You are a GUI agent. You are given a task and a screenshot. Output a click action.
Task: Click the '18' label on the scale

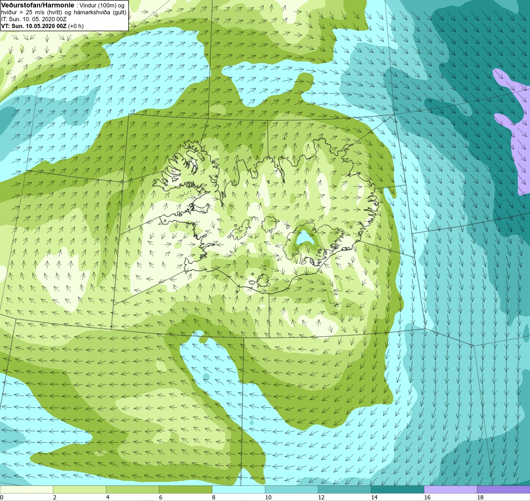[x=480, y=497]
